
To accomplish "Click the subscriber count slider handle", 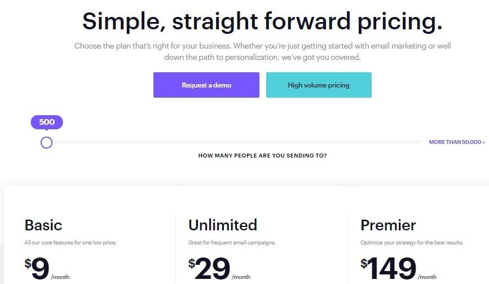I will tap(47, 142).
